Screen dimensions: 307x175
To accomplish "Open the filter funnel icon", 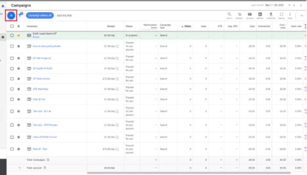I will click(20, 15).
